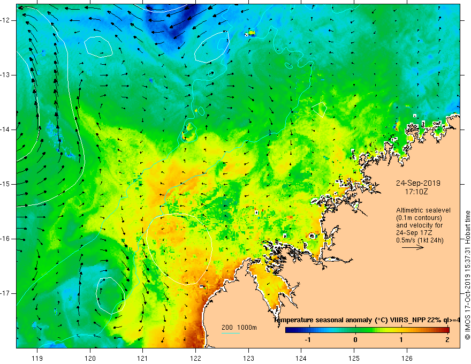The height and width of the screenshot is (364, 471).
Task: Click the longitude label 120
Action: pyautogui.click(x=90, y=358)
